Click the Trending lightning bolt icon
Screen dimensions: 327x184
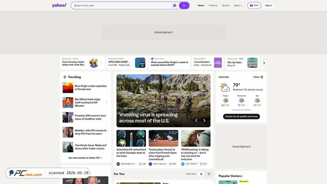65,77
